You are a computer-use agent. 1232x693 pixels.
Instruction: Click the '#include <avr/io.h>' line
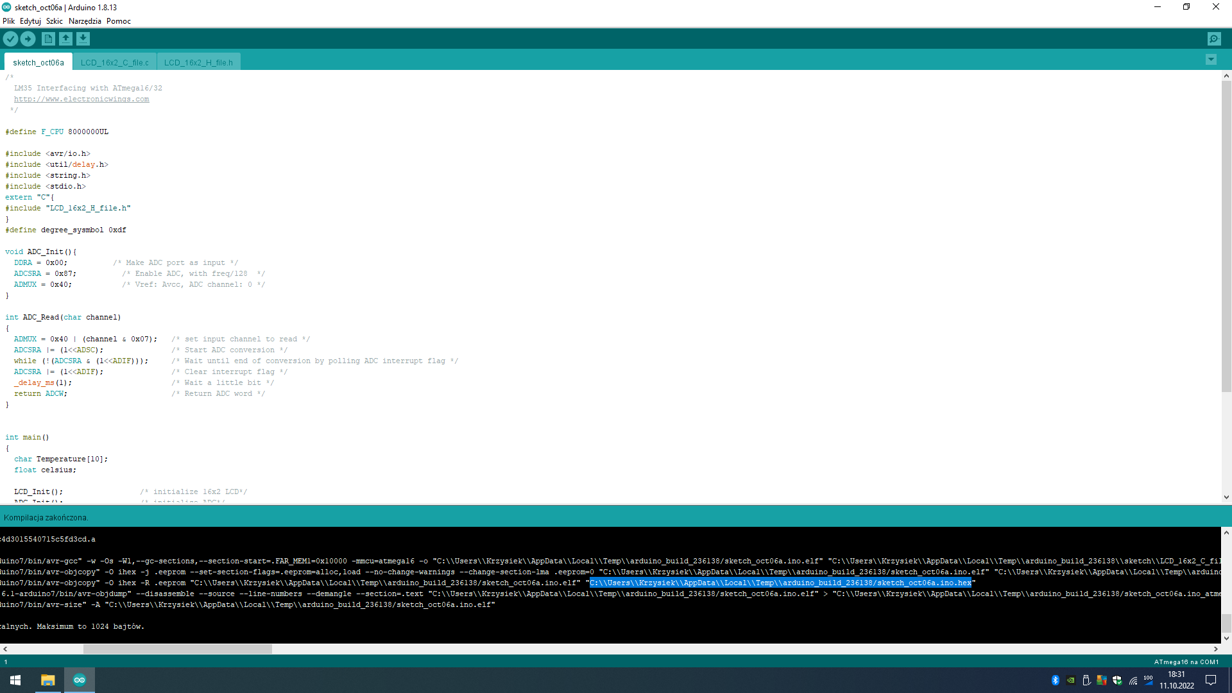click(x=48, y=153)
